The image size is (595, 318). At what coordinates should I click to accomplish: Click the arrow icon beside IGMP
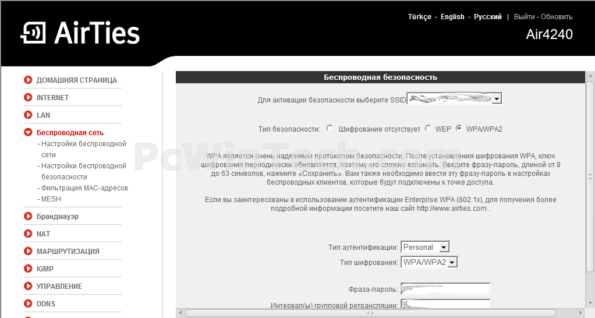28,268
